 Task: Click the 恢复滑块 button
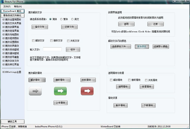[x=147, y=87]
